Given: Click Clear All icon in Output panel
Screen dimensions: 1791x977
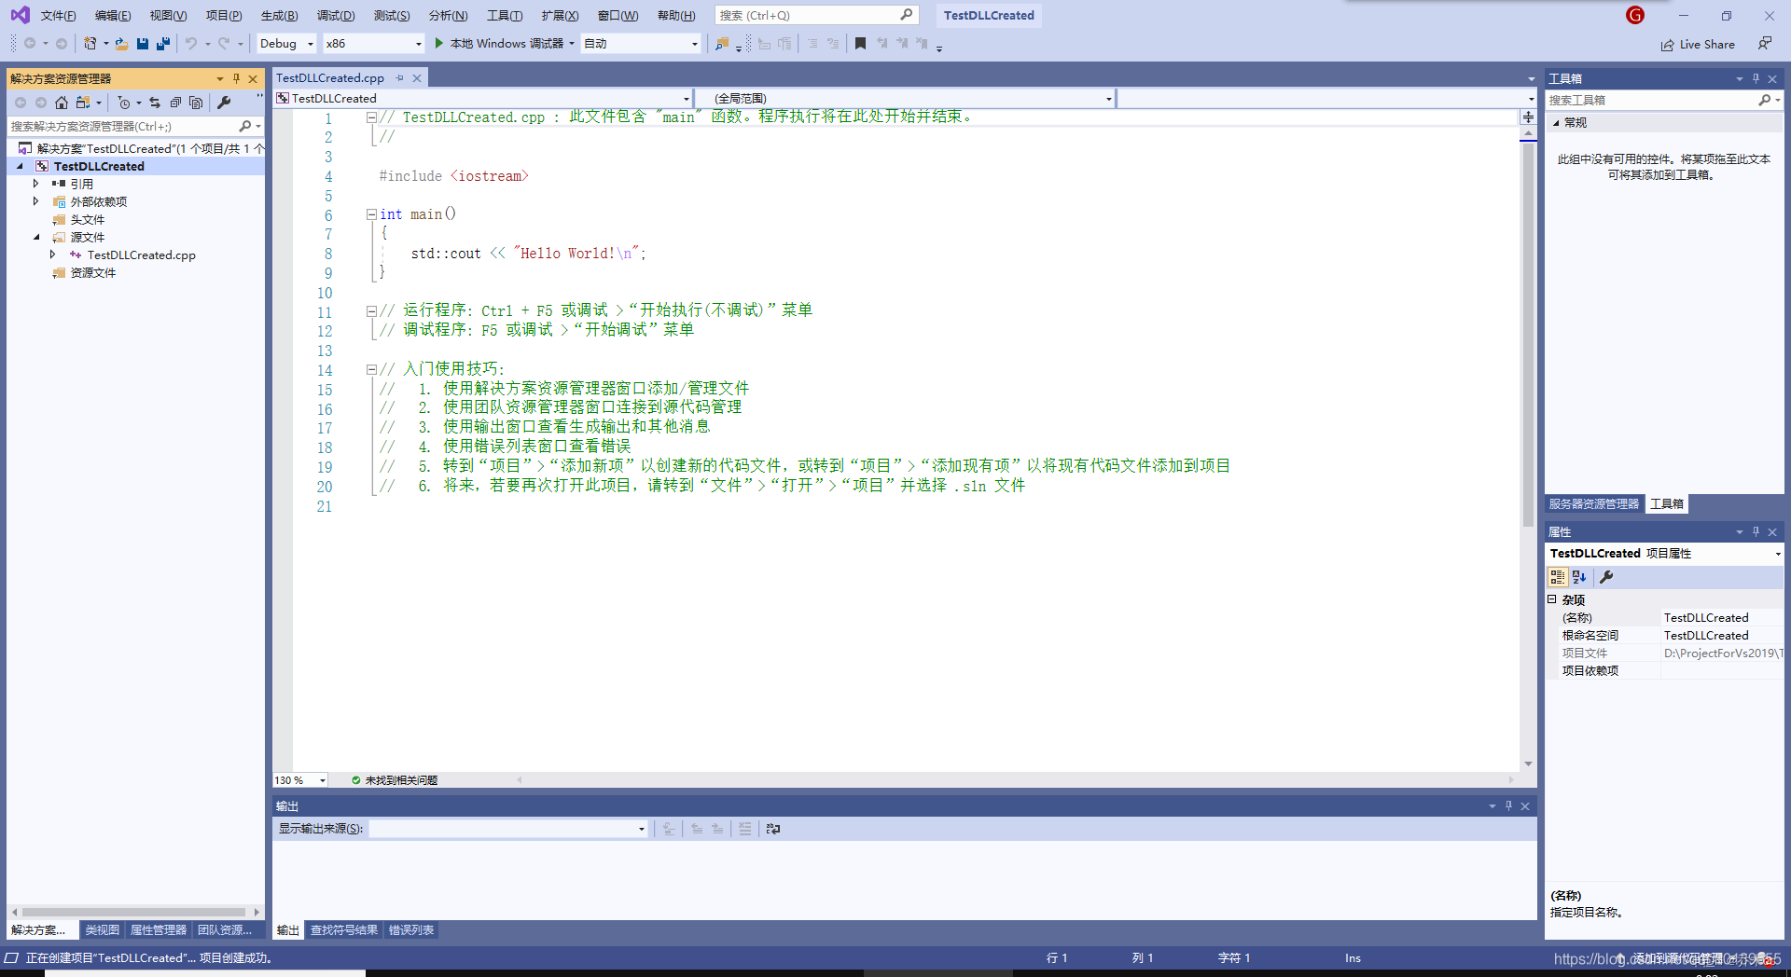Looking at the screenshot, I should [x=744, y=829].
